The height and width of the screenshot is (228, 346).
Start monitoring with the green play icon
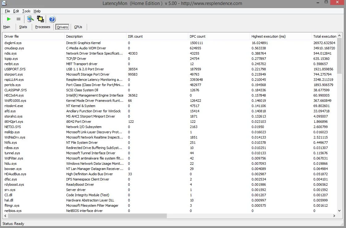pos(9,19)
